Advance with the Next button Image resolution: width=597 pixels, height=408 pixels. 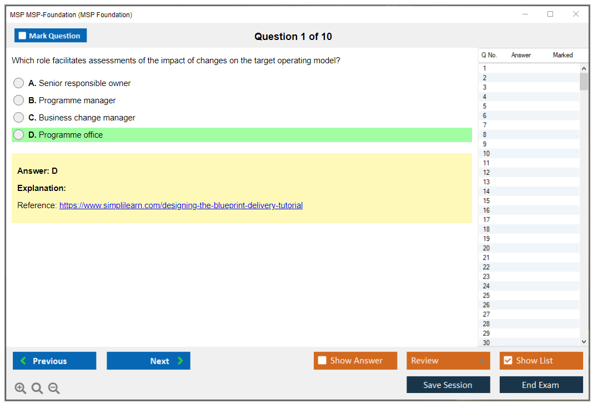pos(148,361)
